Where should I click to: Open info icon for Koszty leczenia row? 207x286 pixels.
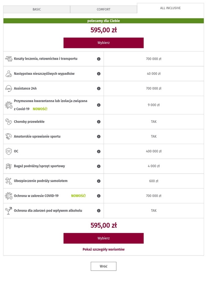[99, 59]
